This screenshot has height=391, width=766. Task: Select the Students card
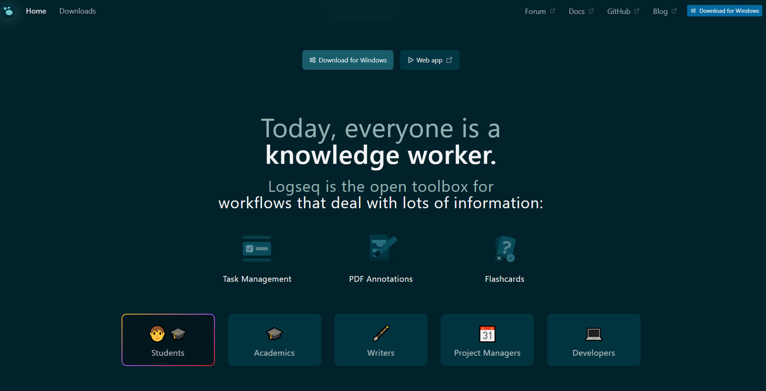point(168,340)
